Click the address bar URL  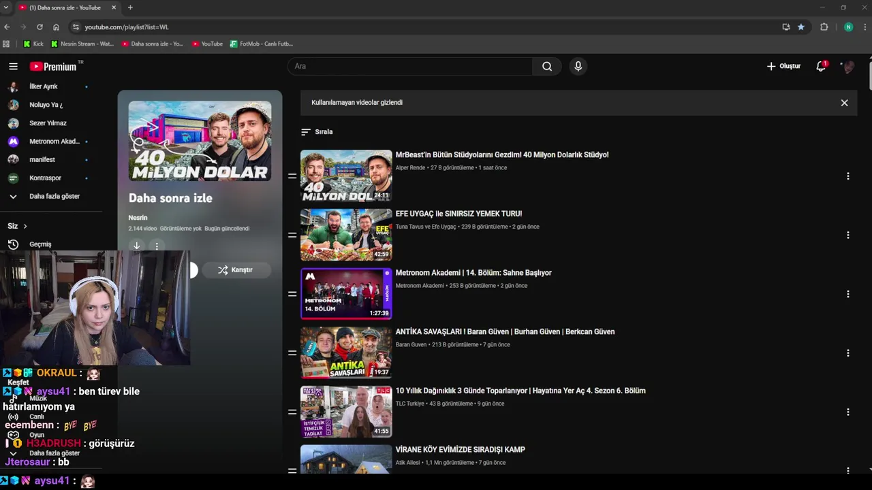click(127, 27)
